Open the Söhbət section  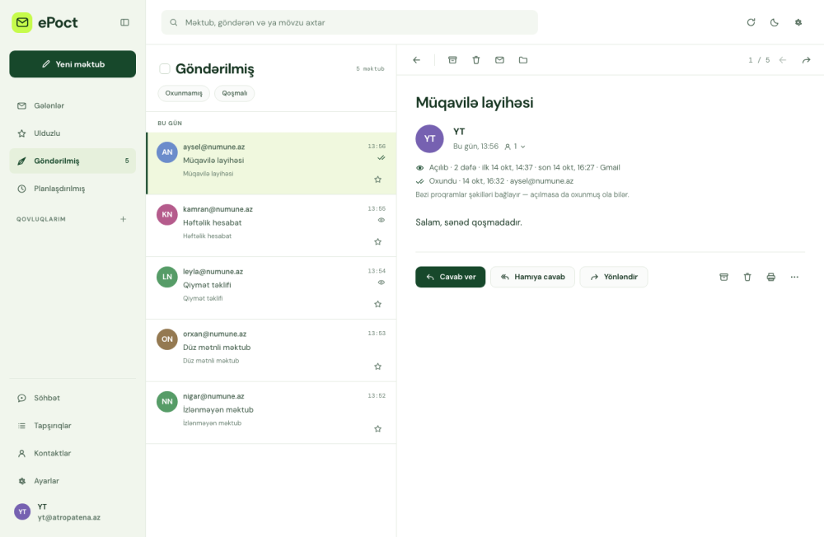click(x=73, y=399)
